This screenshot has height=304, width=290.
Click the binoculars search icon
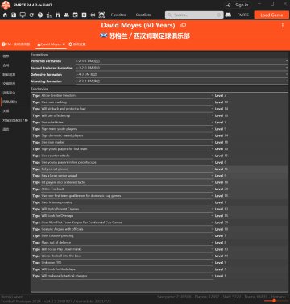tap(58, 15)
